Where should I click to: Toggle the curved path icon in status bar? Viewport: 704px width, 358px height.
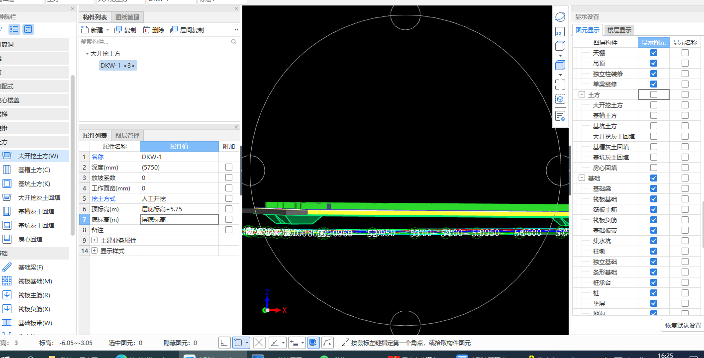tap(328, 343)
